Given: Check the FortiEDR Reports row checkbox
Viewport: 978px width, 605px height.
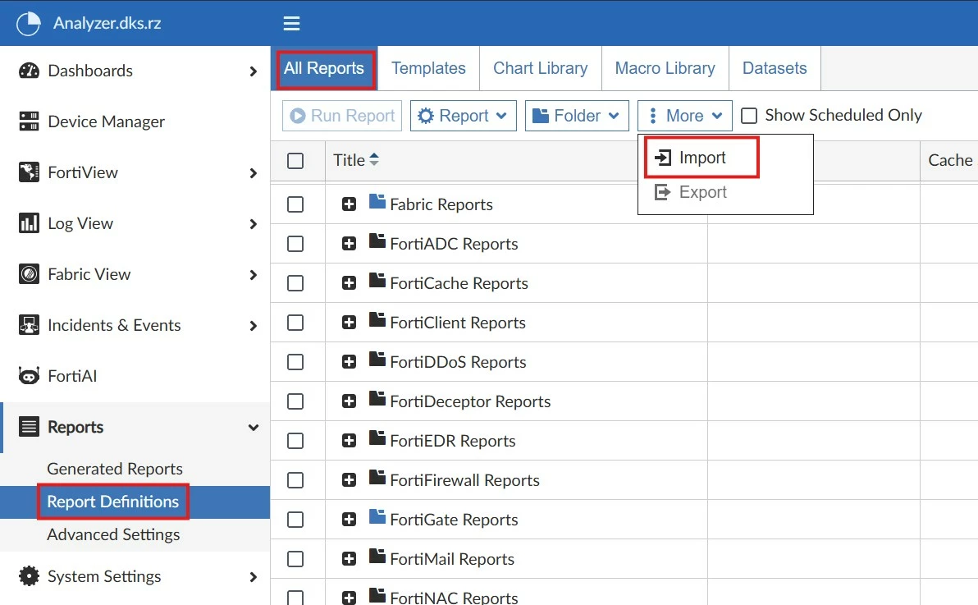Looking at the screenshot, I should (x=295, y=440).
